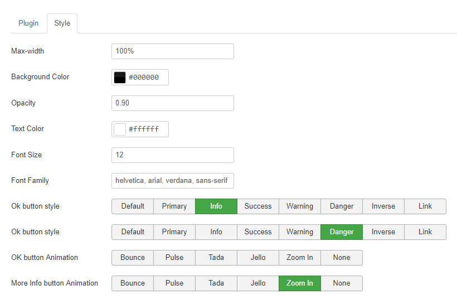
Task: Set OK button Animation to Bounce
Action: (x=133, y=258)
